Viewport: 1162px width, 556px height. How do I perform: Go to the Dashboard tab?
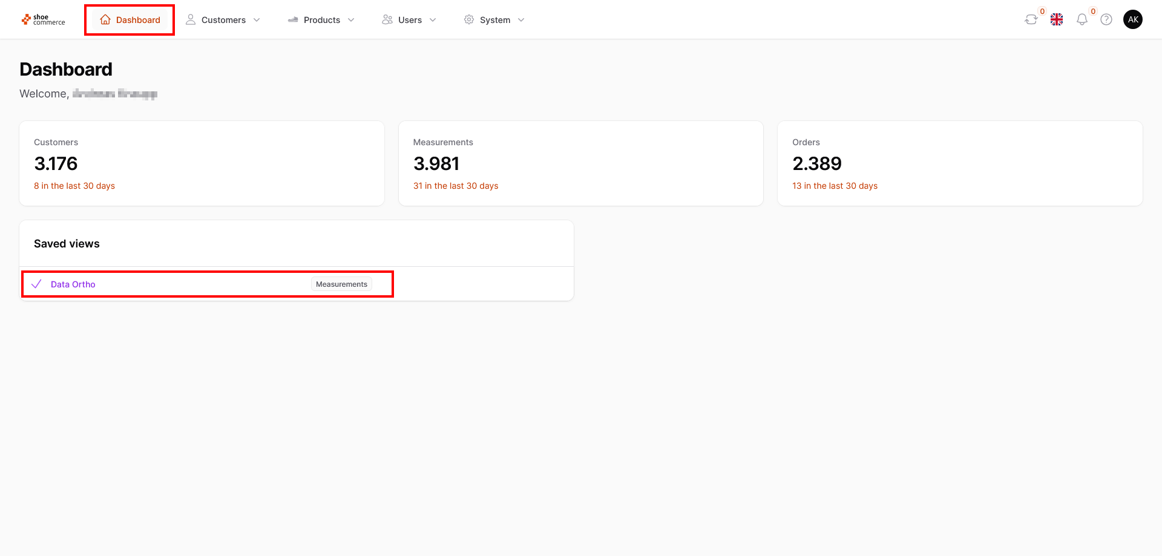tap(138, 20)
